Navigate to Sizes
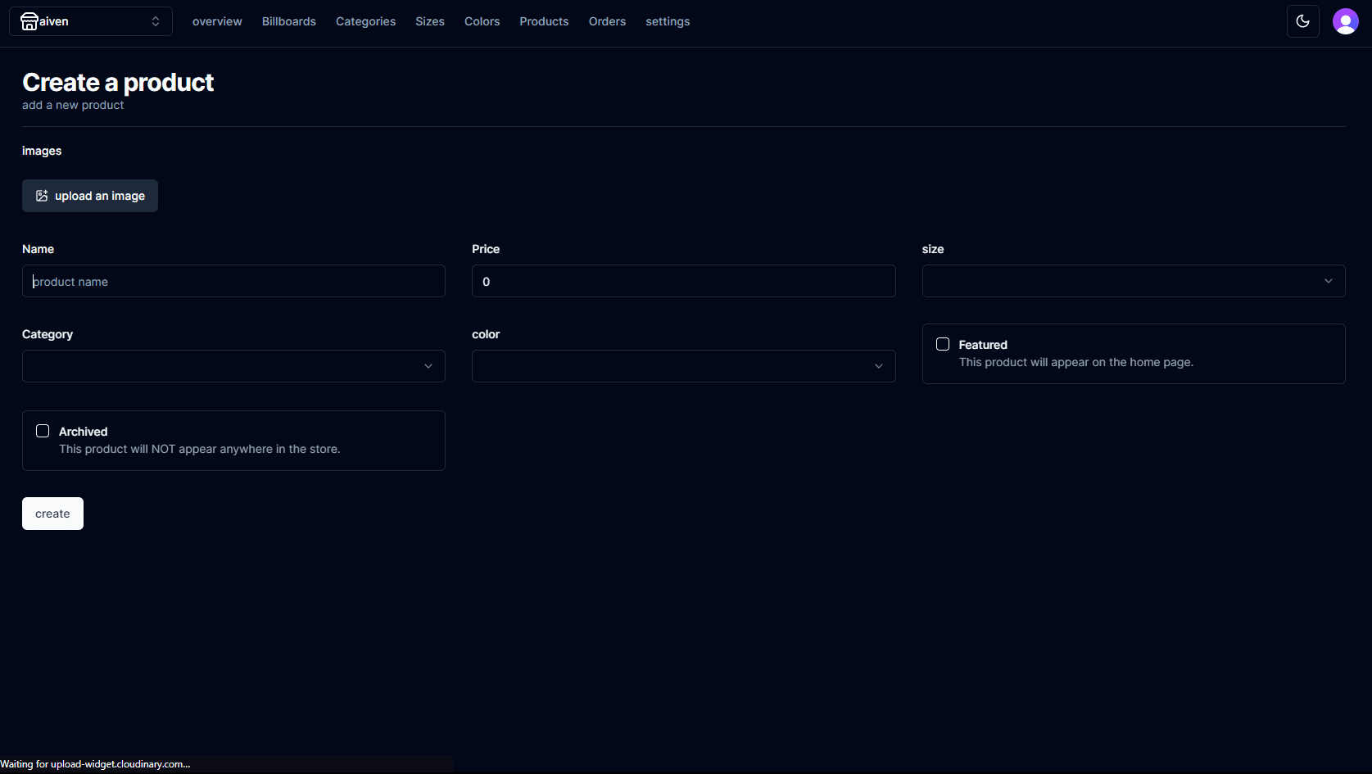Viewport: 1372px width, 774px height. point(430,21)
